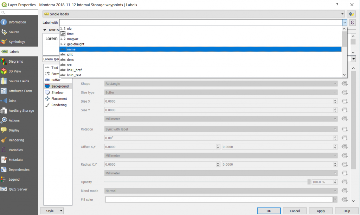Select the Labels section in sidebar
360x215 pixels.
point(19,51)
